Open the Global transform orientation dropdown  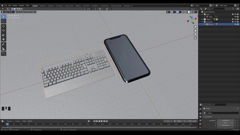pyautogui.click(x=88, y=9)
